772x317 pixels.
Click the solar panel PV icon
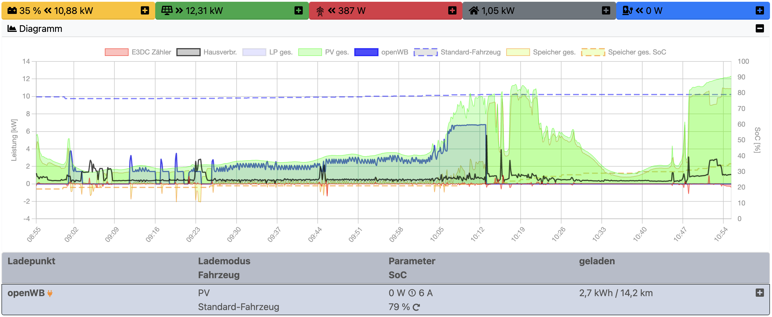tap(167, 10)
